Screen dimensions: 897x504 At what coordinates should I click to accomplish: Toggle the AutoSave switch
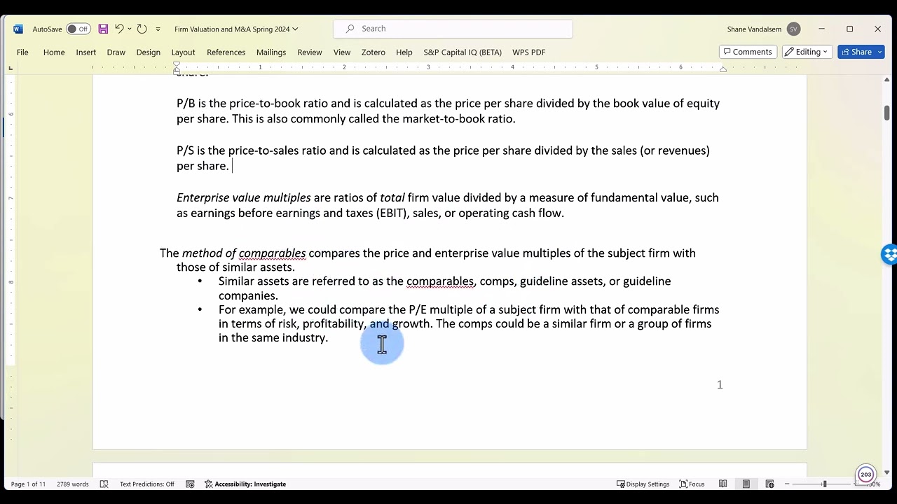coord(78,29)
